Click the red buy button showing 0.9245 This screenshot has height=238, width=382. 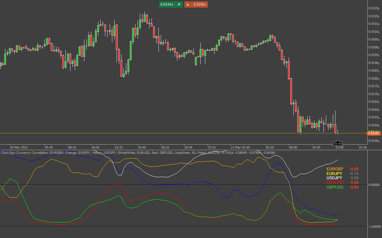coord(198,4)
